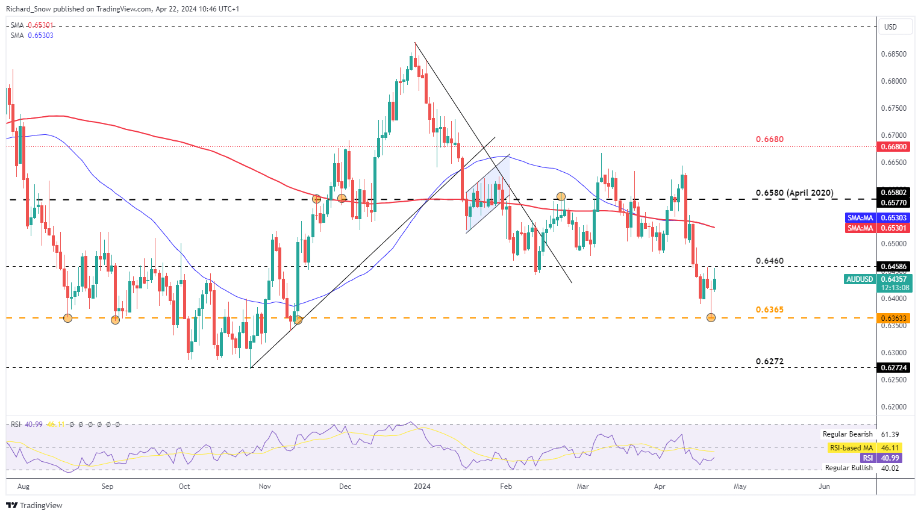The image size is (921, 516).
Task: Click the first SMA legend reading 0.65301
Action: click(x=32, y=25)
